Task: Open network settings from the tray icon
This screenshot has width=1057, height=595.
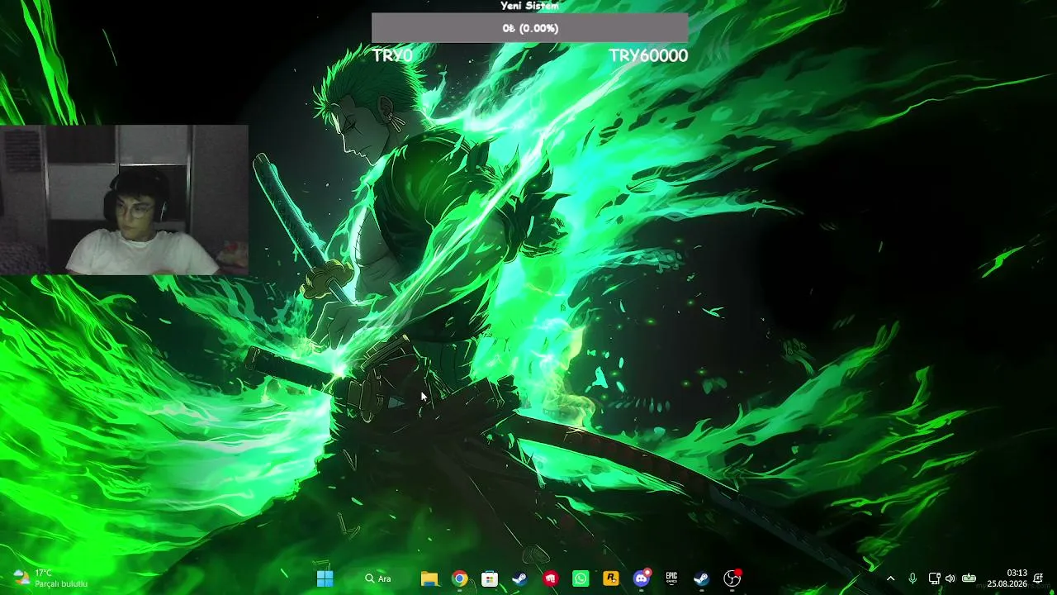Action: [934, 578]
